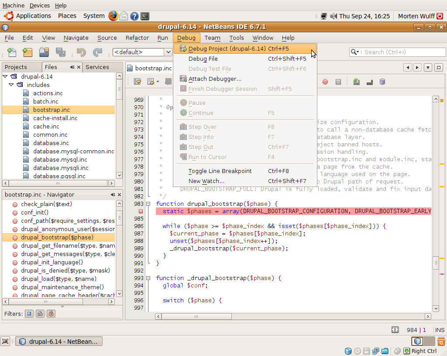This screenshot has height=356, width=447.
Task: Click the Redo toolbar icon
Action: point(97,52)
